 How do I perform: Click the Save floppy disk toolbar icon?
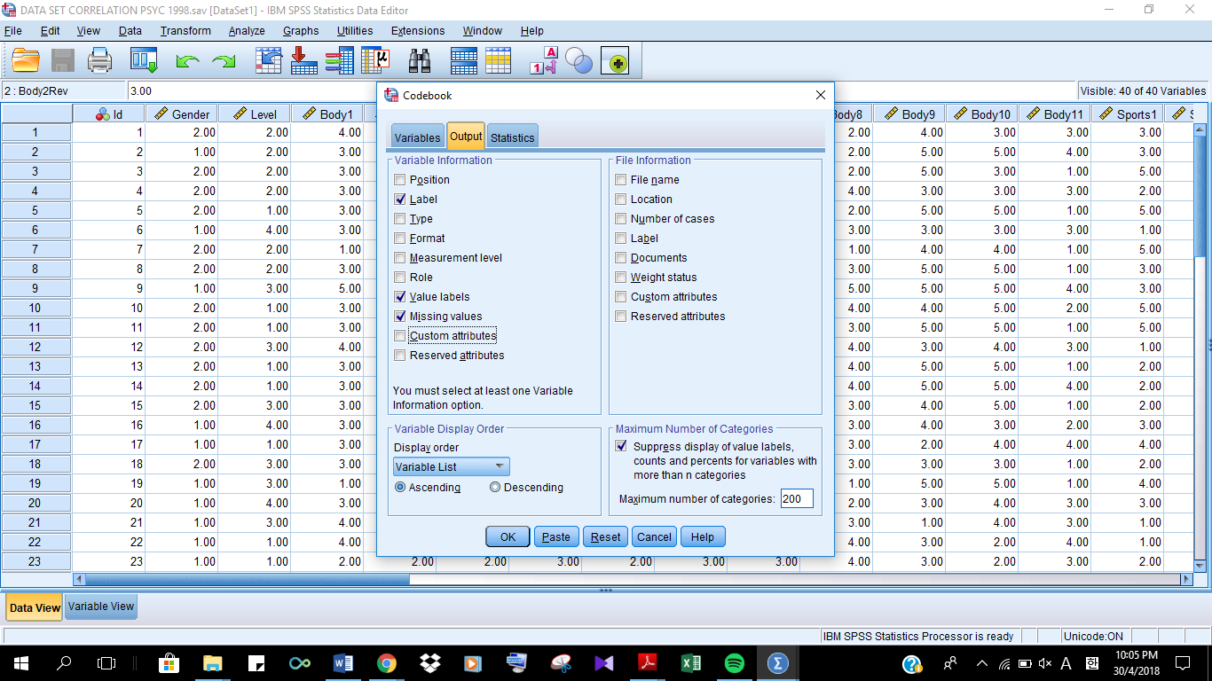[63, 60]
